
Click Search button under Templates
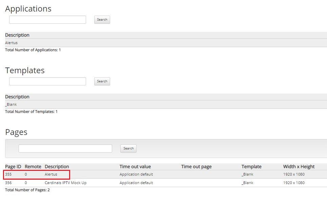point(102,81)
